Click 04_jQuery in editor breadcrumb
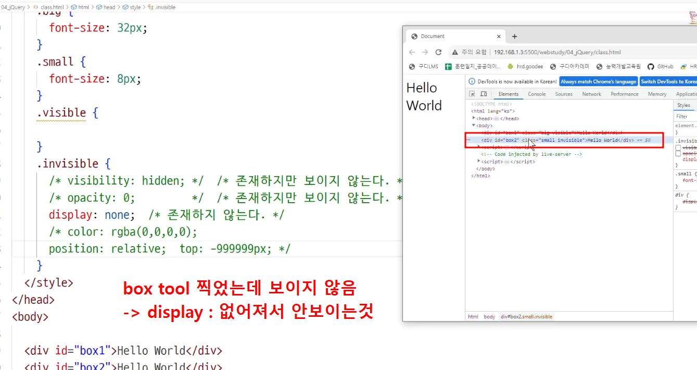The height and width of the screenshot is (370, 697). [x=12, y=7]
